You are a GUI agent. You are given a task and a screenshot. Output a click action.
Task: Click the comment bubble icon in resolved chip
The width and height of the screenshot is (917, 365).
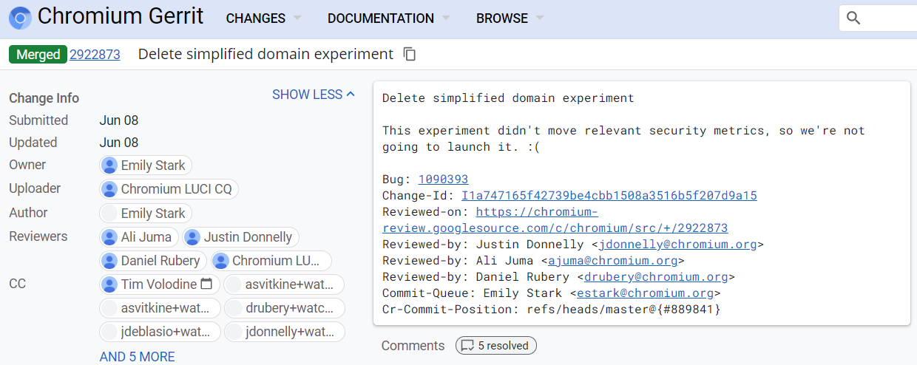tap(467, 346)
